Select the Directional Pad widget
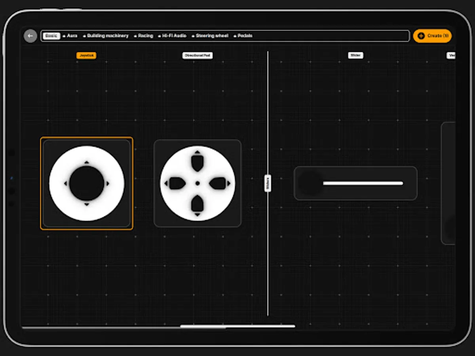The width and height of the screenshot is (475, 356). (197, 183)
